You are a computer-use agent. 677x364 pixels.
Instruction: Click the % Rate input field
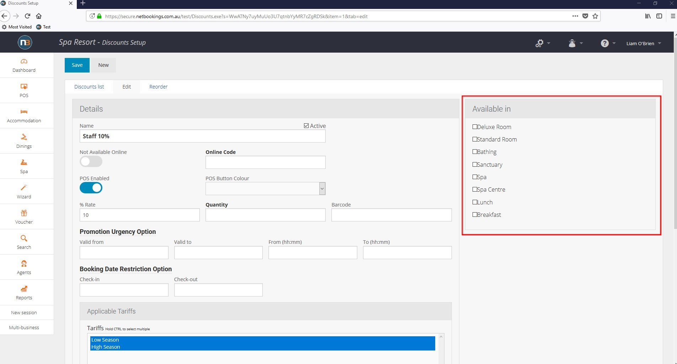click(139, 215)
